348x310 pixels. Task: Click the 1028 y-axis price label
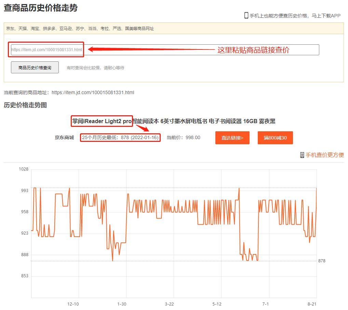coord(24,169)
